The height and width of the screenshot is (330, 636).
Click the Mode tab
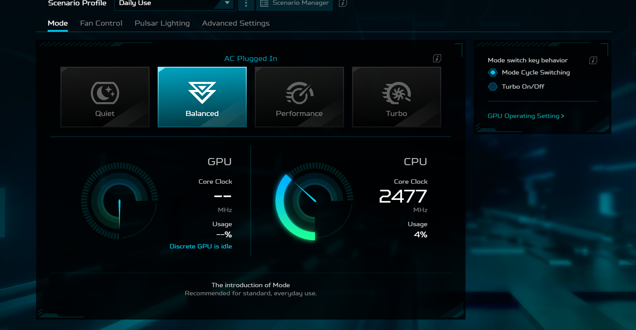pos(58,23)
